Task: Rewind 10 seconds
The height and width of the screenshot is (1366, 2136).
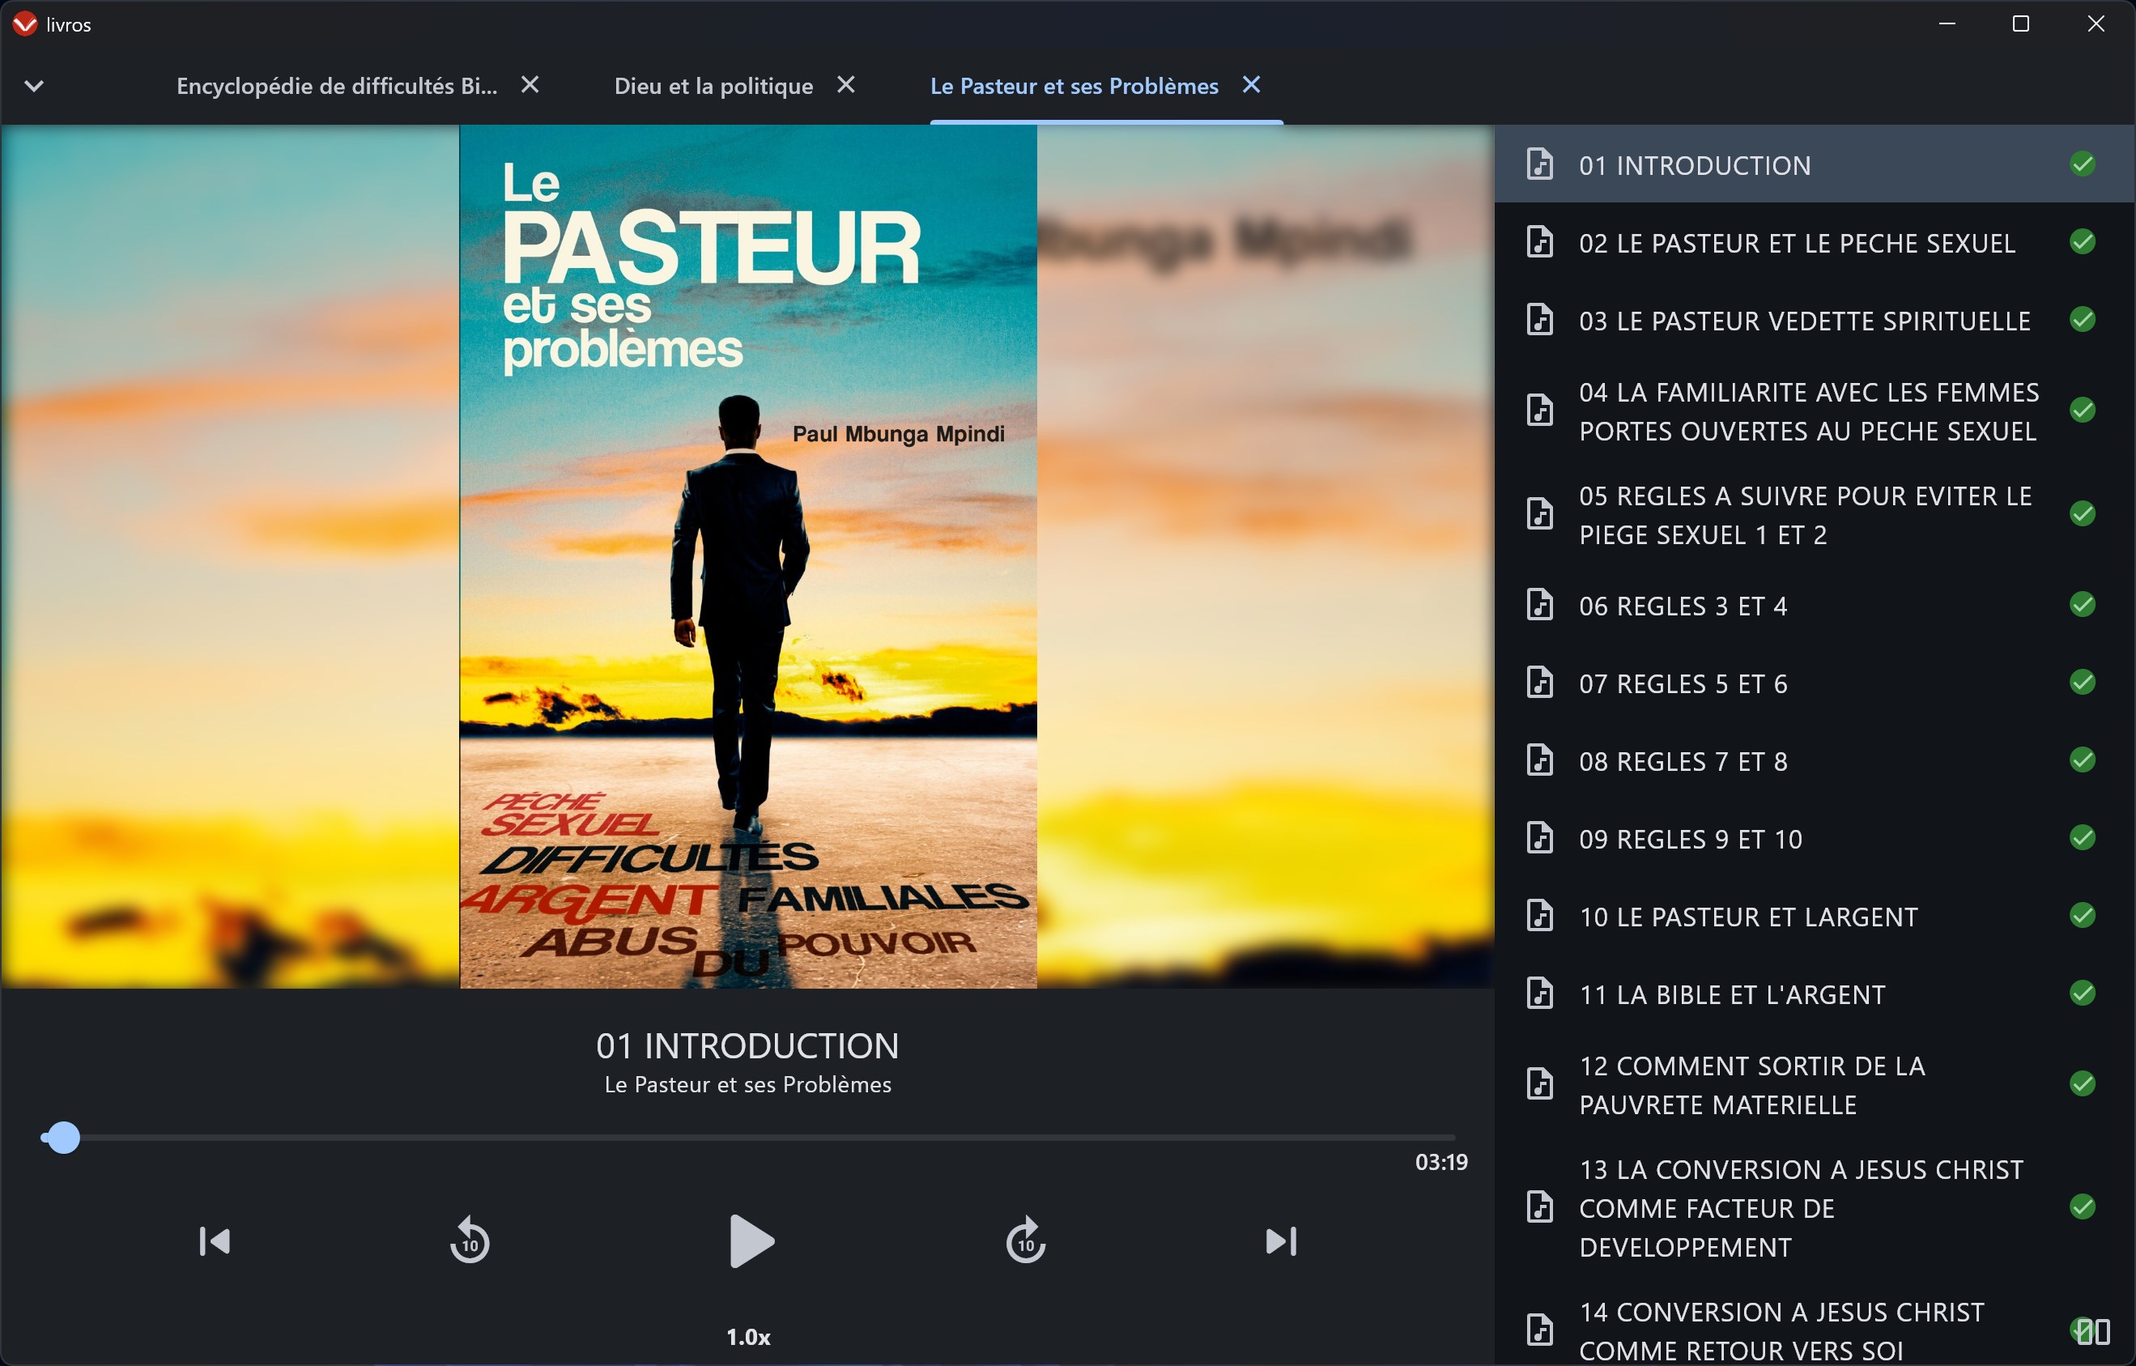Action: coord(470,1241)
